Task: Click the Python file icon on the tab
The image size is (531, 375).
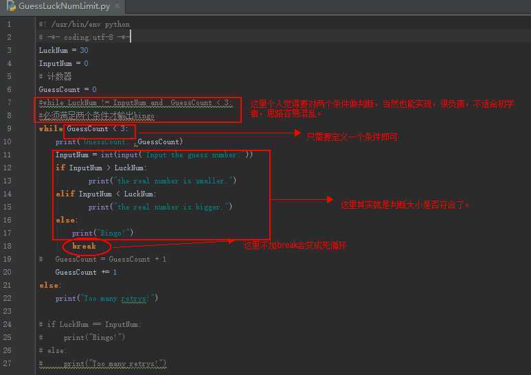Action: (11, 5)
